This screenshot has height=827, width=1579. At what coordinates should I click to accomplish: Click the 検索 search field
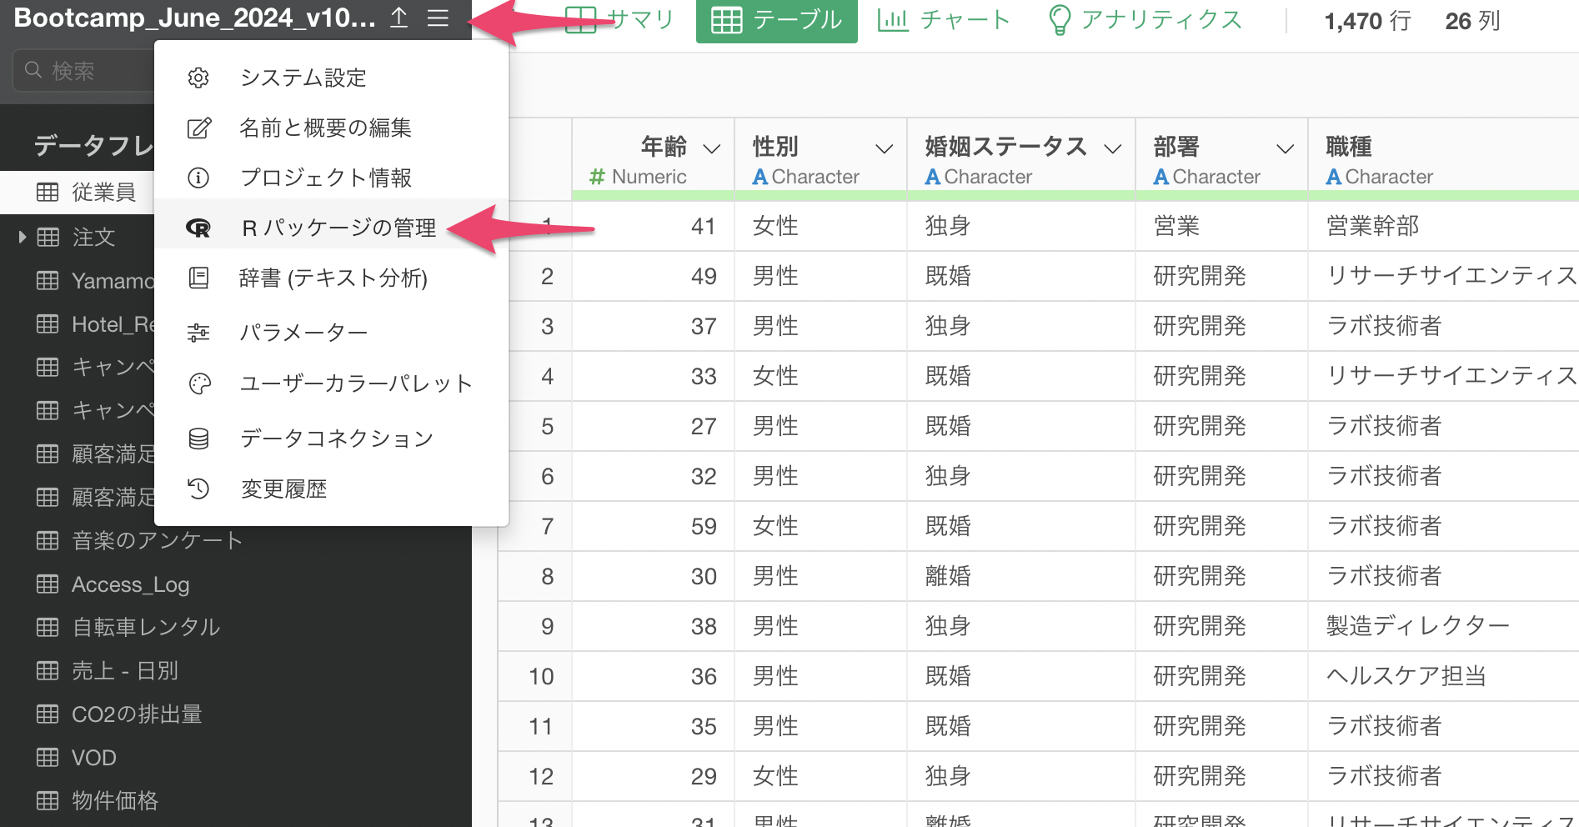[83, 70]
